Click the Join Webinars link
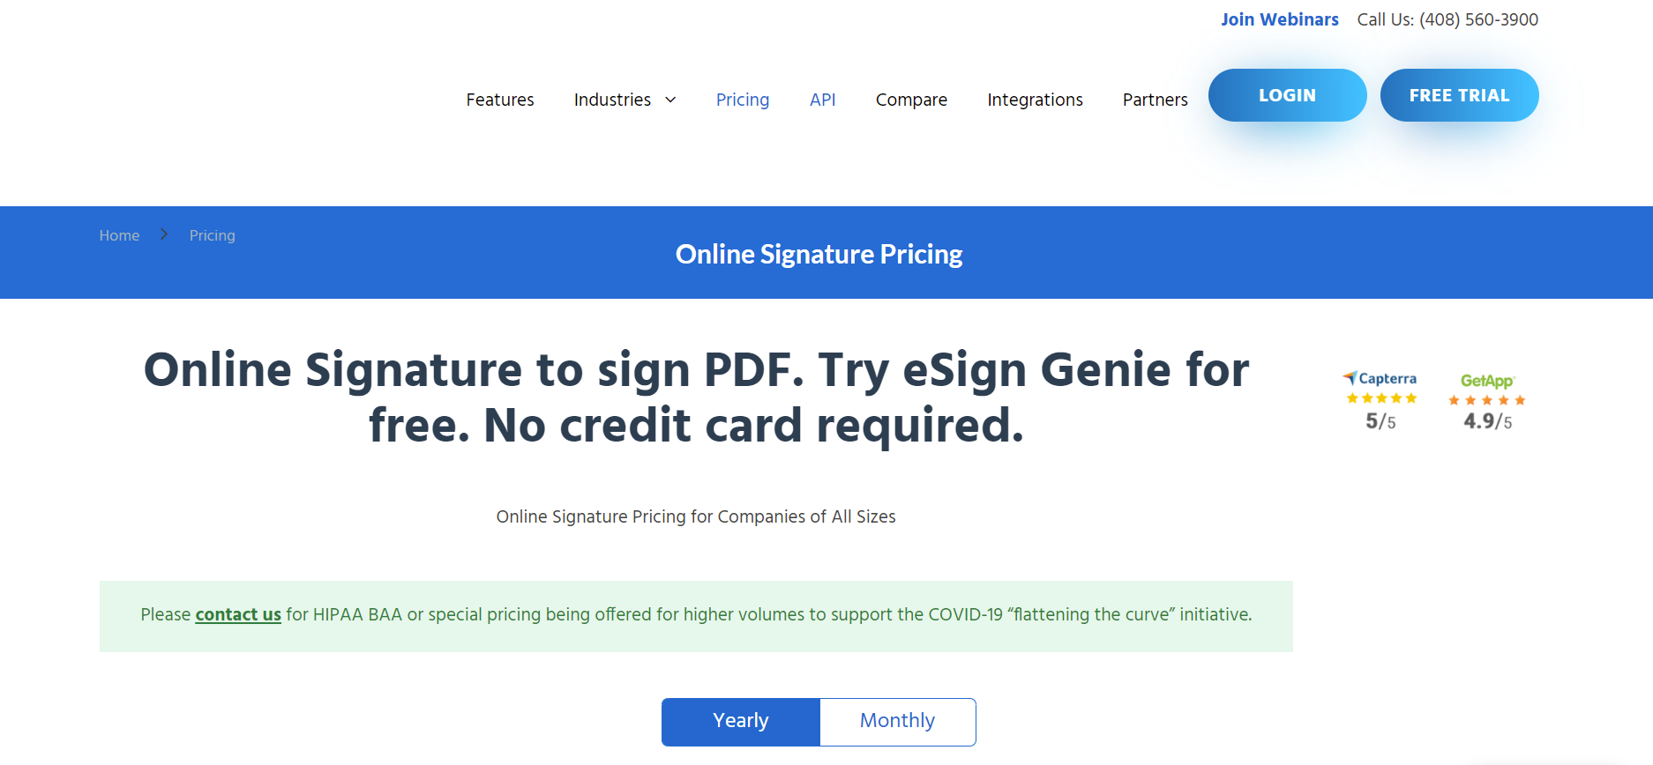This screenshot has width=1653, height=765. [1279, 19]
